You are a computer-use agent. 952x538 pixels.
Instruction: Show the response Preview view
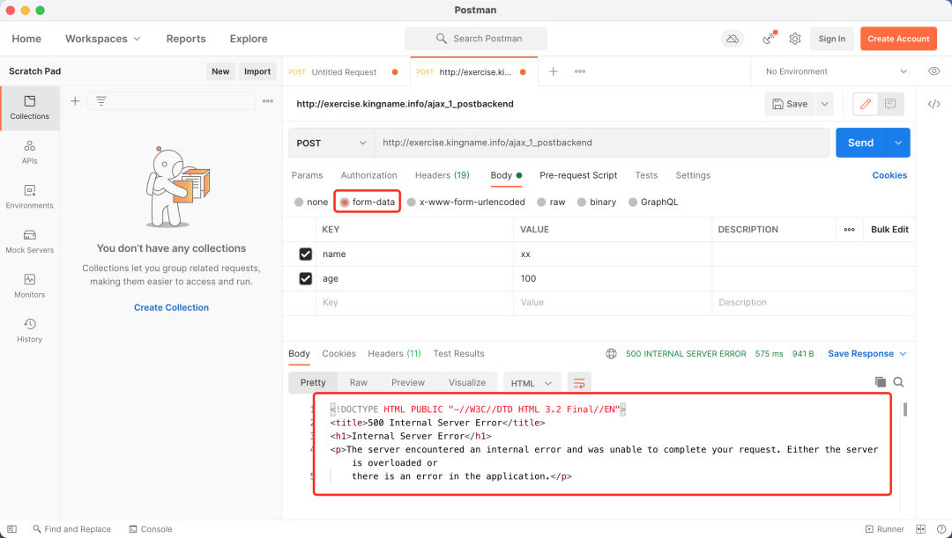[408, 383]
